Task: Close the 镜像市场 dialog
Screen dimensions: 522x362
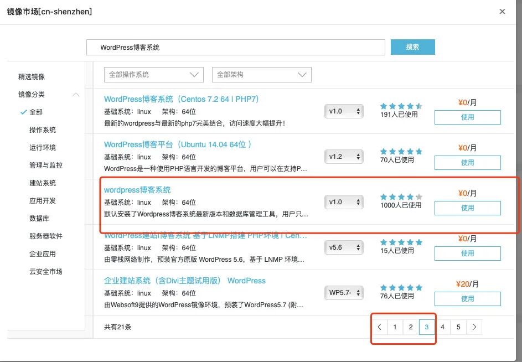Action: (502, 12)
